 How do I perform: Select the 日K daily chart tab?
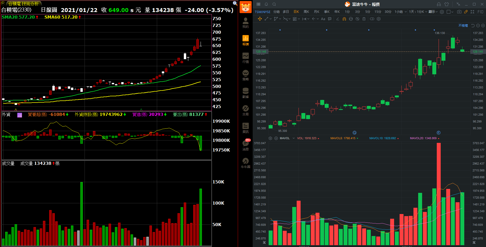coord(296,12)
